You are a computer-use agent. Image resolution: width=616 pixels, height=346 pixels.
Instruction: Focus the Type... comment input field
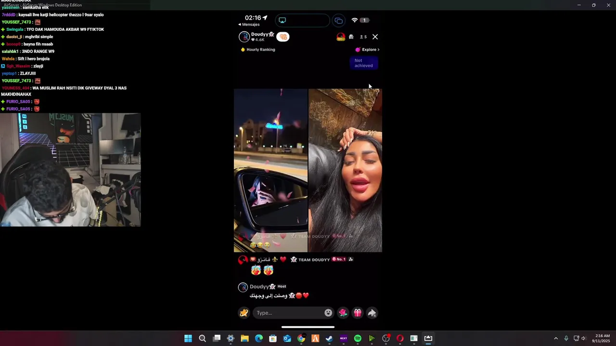(293, 313)
